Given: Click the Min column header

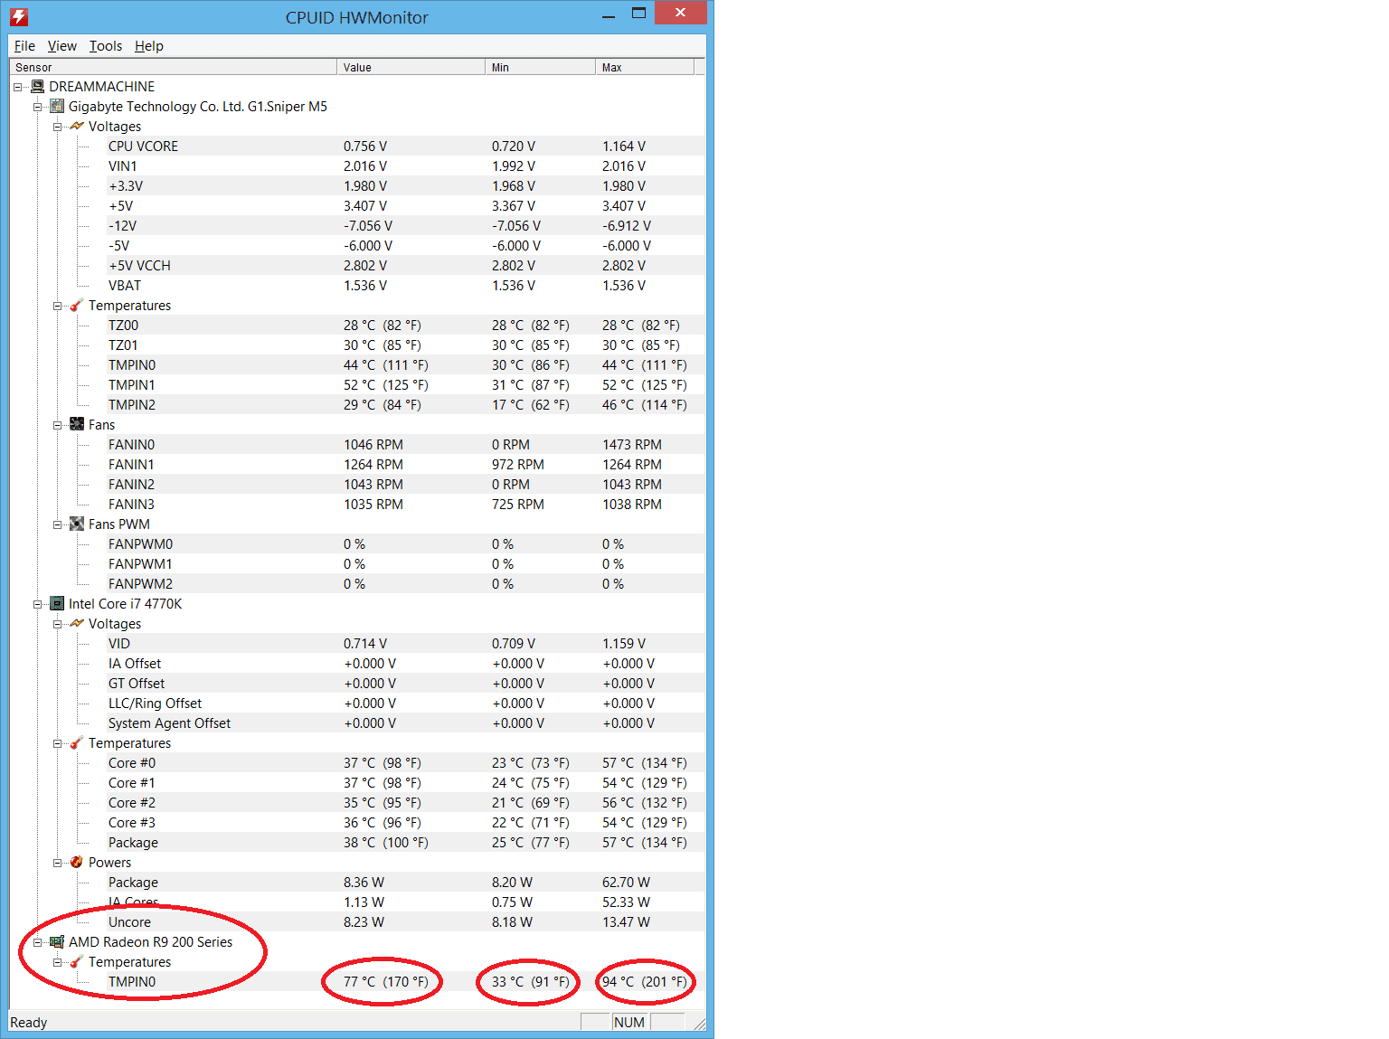Looking at the screenshot, I should pos(541,67).
